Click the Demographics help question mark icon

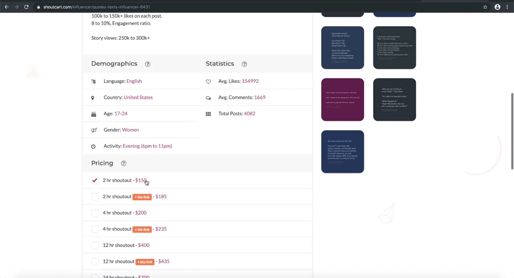(x=147, y=64)
